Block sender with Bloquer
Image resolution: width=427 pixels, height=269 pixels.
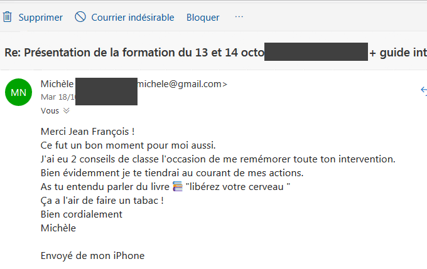(x=203, y=18)
